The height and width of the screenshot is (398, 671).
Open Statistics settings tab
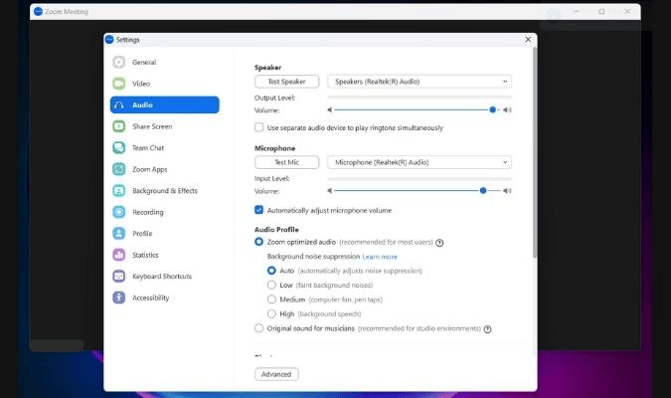[x=165, y=255]
